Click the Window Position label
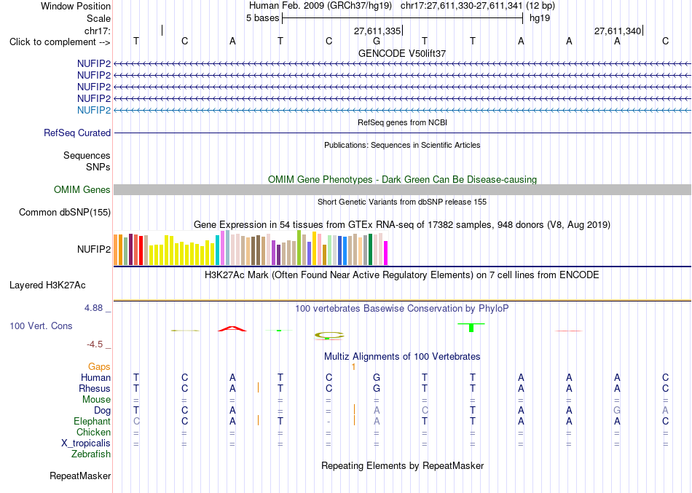692x493 pixels. click(x=76, y=6)
